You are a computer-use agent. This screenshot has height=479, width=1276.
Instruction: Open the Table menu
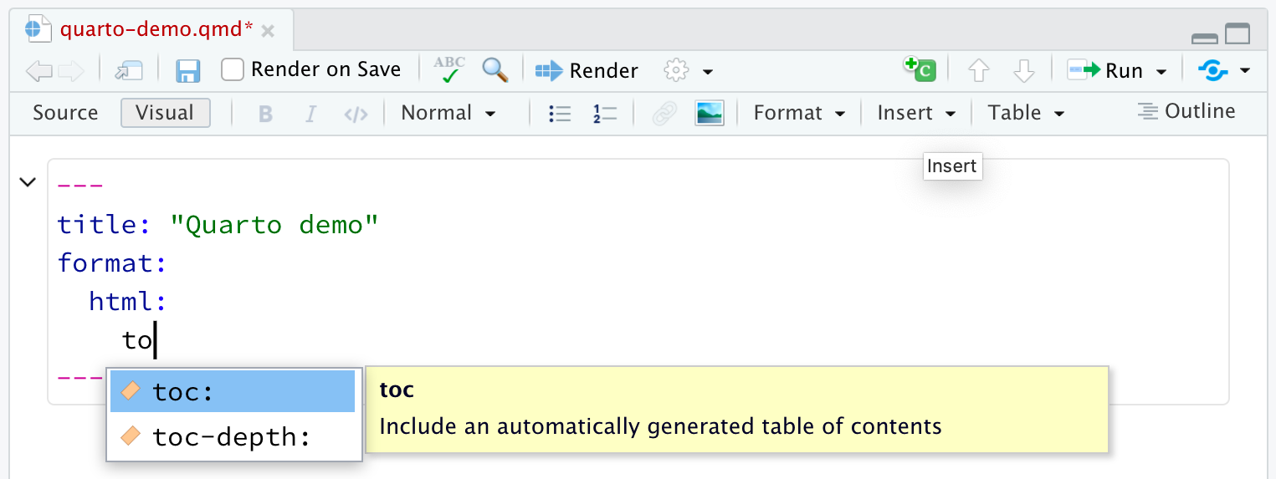pos(1025,113)
